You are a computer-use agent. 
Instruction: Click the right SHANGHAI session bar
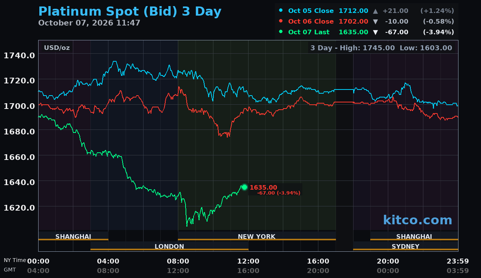(414, 236)
